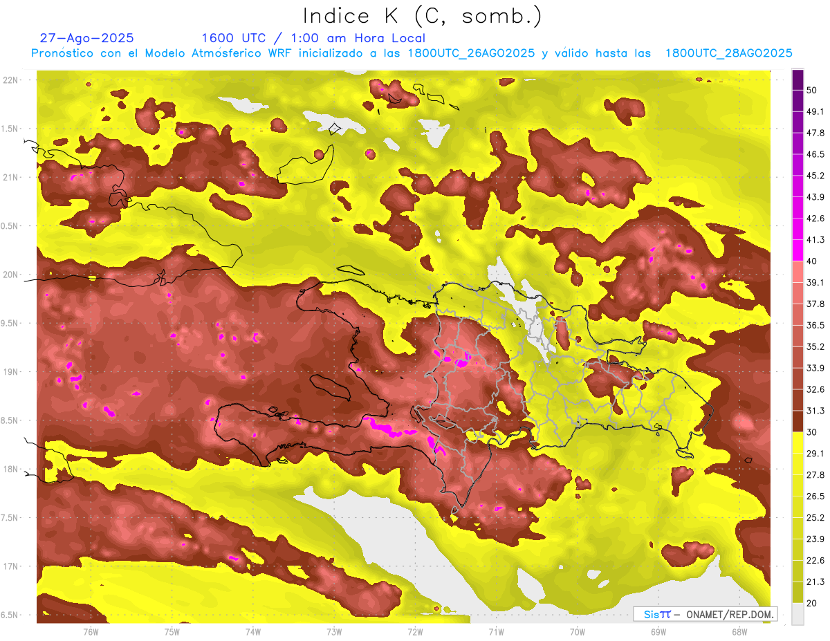
Task: Click the "21N" latitude label
Action: (11, 177)
